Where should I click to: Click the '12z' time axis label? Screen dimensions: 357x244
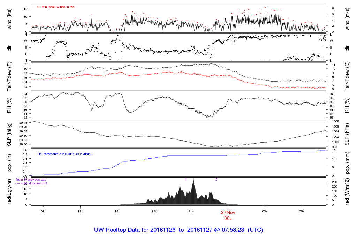(80, 211)
